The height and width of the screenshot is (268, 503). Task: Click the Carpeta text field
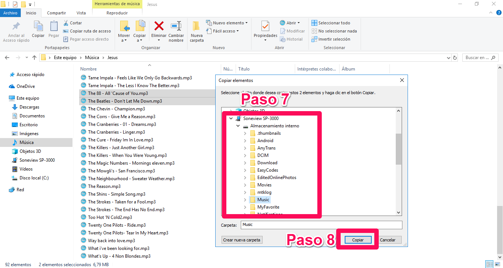click(x=321, y=225)
